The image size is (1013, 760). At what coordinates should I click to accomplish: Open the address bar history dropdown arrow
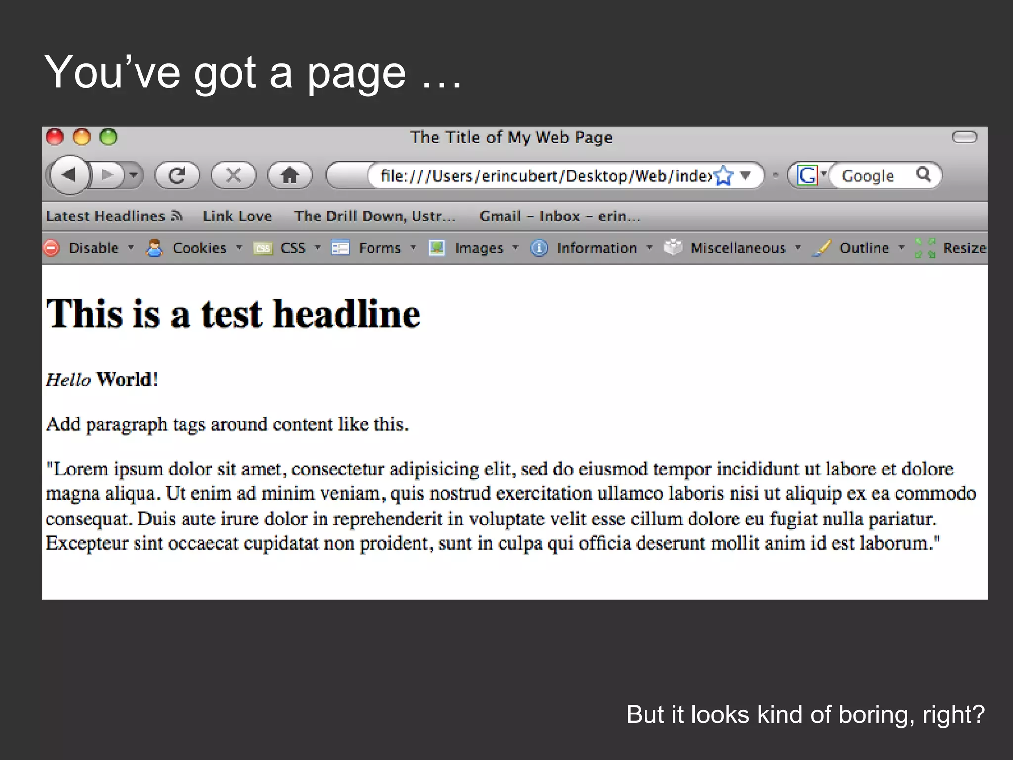(746, 175)
